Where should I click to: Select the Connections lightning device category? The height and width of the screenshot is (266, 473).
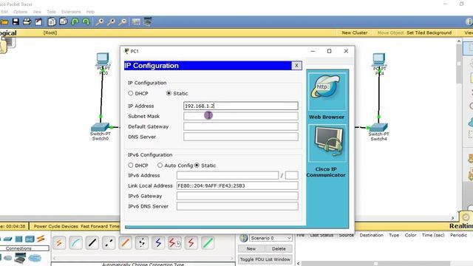click(41, 239)
